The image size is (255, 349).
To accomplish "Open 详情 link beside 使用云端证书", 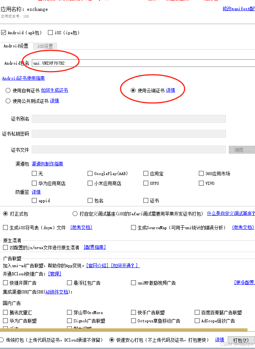I will click(x=171, y=90).
